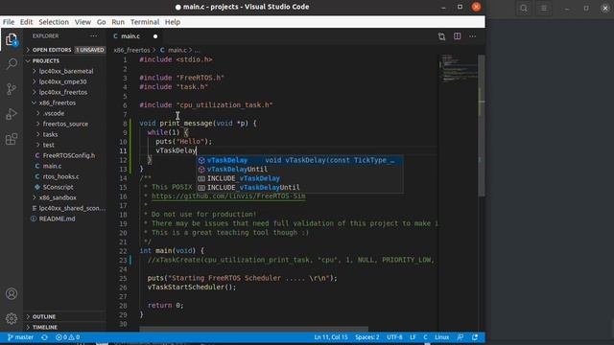Image resolution: width=614 pixels, height=345 pixels.
Task: Open notifications bell in status bar
Action: click(475, 337)
